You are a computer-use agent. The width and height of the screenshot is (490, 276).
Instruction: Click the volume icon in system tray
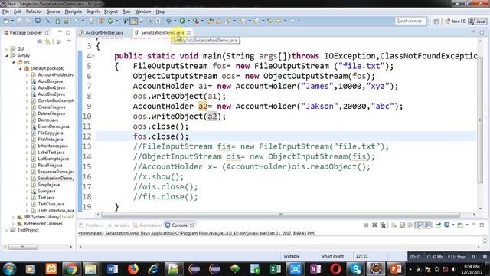(454, 269)
